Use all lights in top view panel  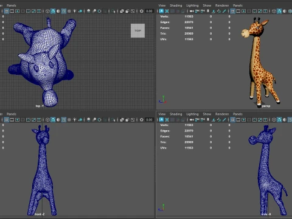75,11
